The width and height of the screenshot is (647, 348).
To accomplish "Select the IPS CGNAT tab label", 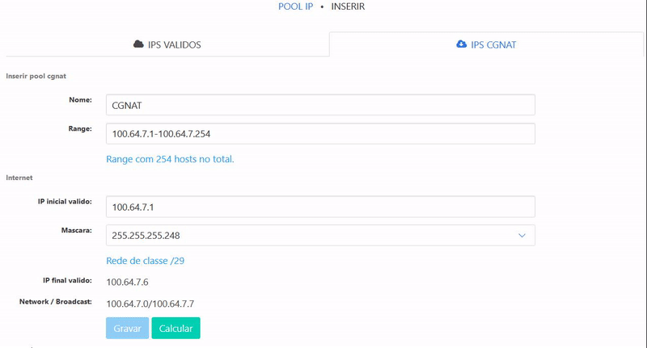I will pyautogui.click(x=493, y=44).
